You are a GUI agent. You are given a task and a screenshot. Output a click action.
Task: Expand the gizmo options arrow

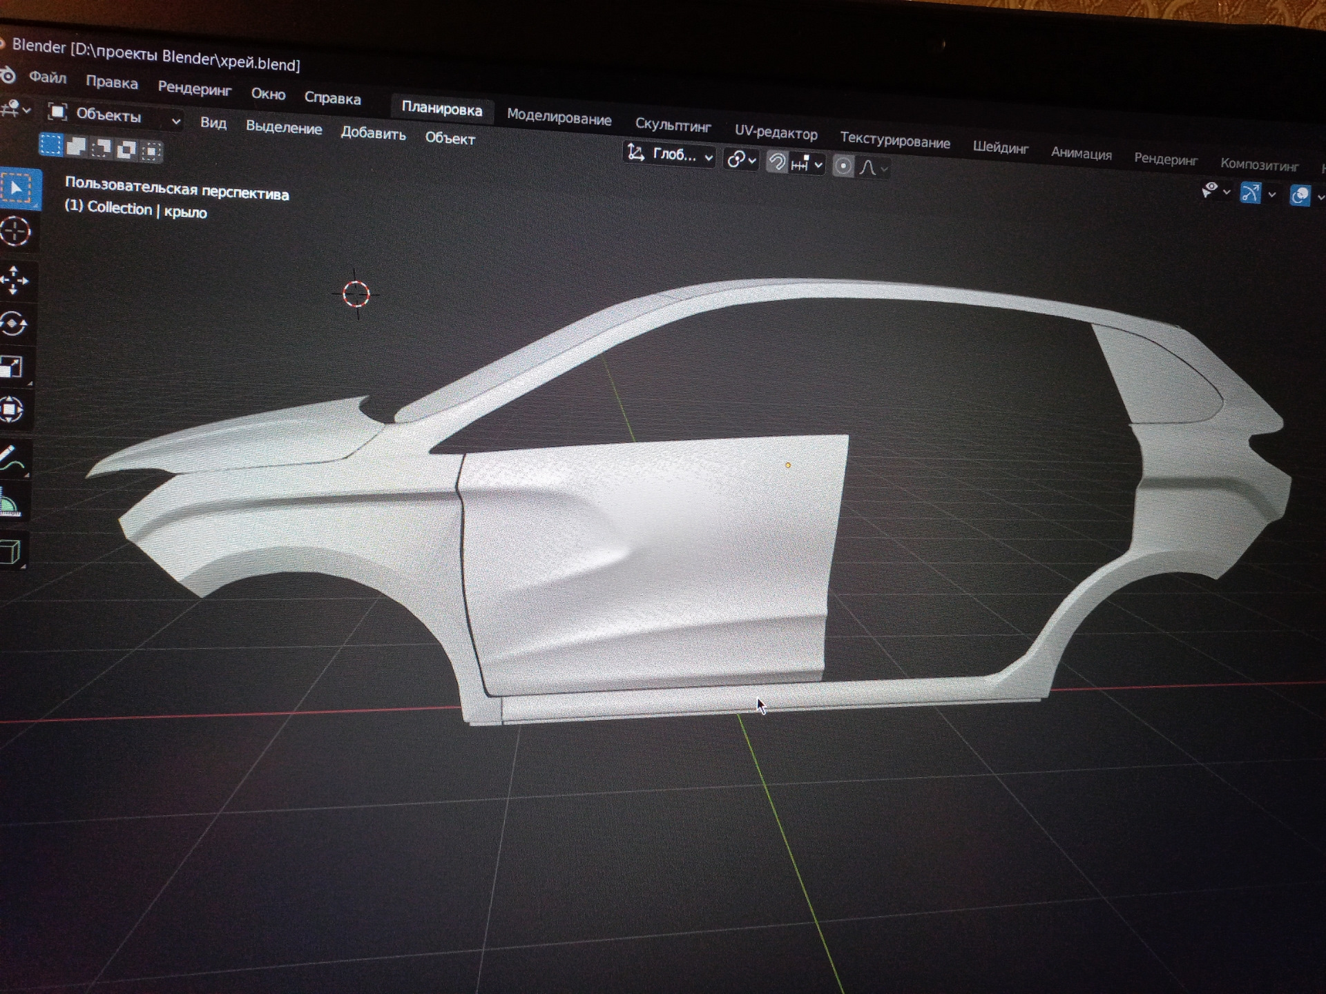(x=1271, y=195)
